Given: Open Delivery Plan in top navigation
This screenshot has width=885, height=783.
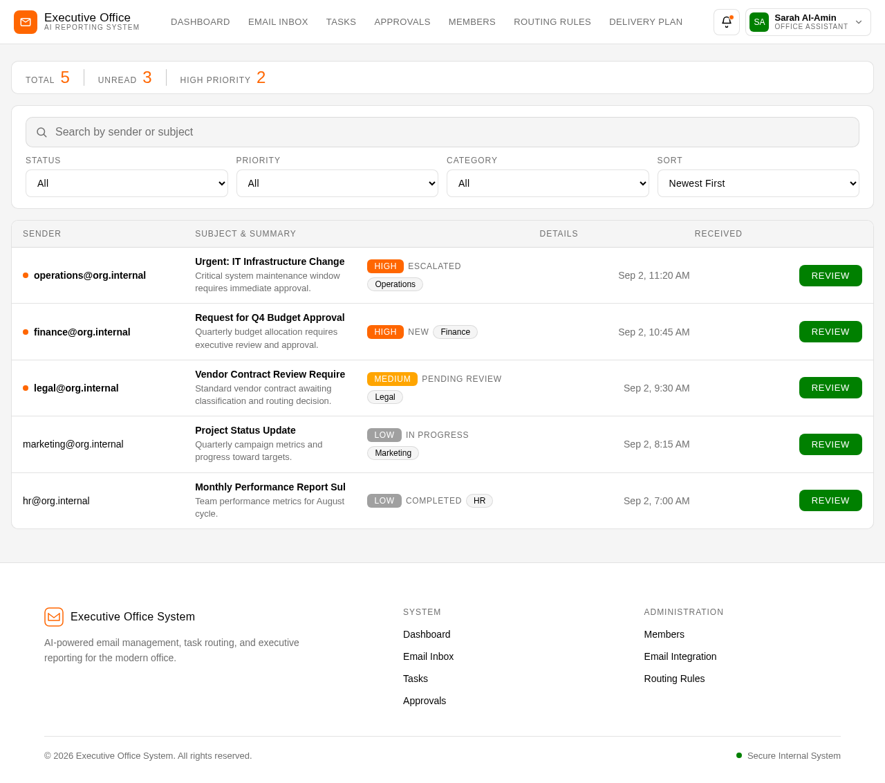Looking at the screenshot, I should coord(646,22).
